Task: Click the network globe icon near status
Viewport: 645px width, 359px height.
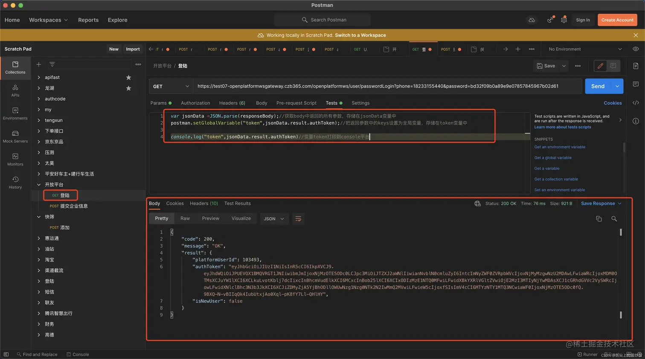Action: (x=478, y=204)
